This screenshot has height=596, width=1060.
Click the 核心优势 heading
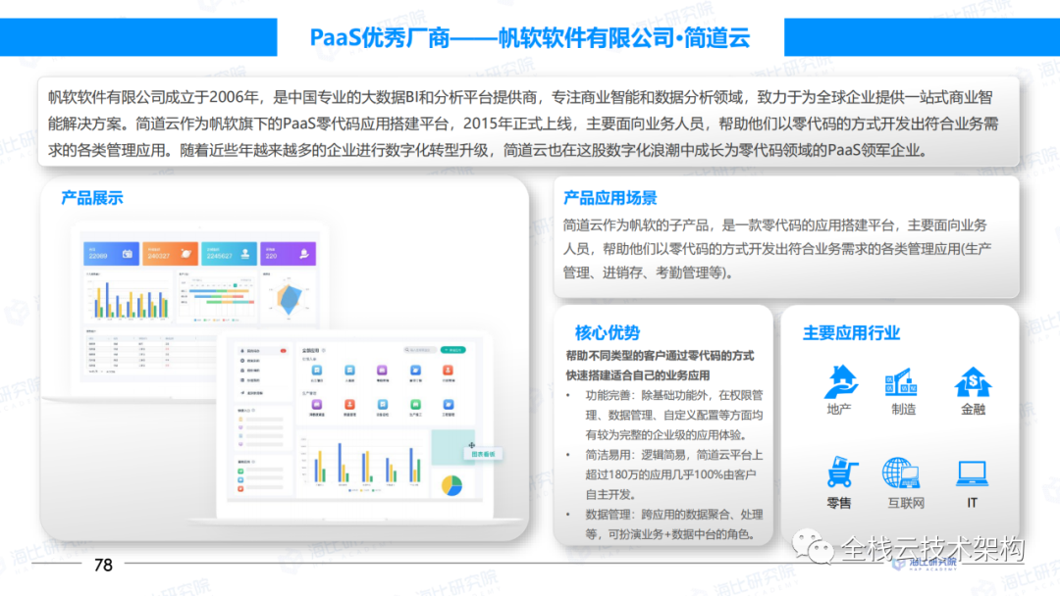608,332
